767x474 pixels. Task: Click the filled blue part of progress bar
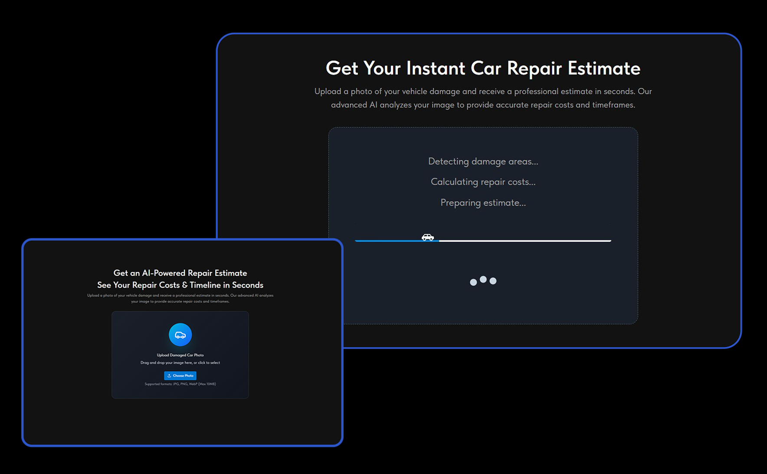(386, 240)
